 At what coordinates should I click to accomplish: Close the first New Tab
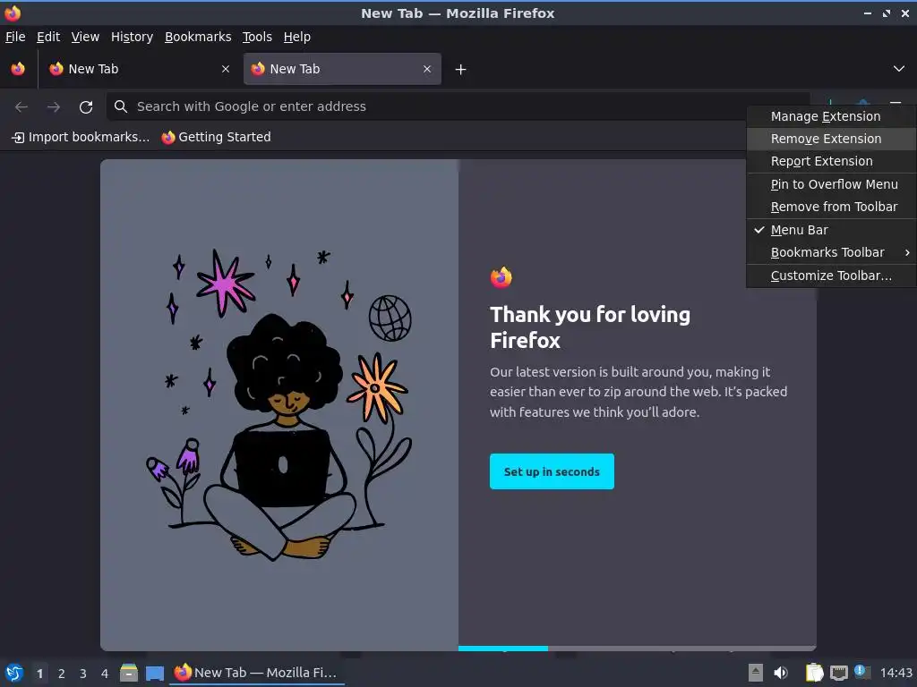pyautogui.click(x=226, y=69)
